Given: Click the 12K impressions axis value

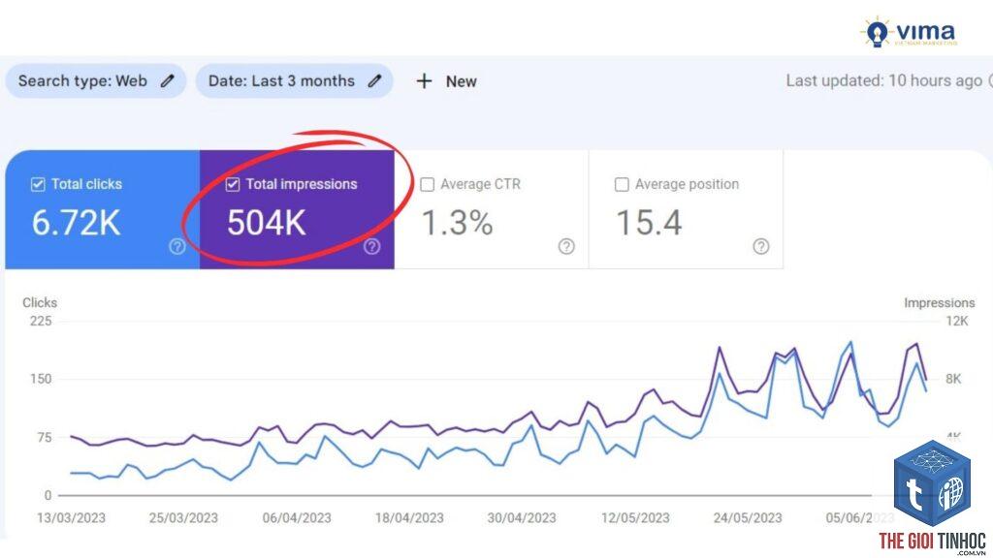Looking at the screenshot, I should 957,321.
